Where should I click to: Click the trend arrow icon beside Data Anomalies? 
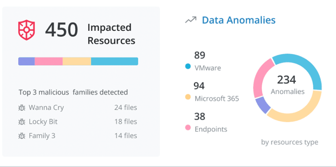(190, 20)
